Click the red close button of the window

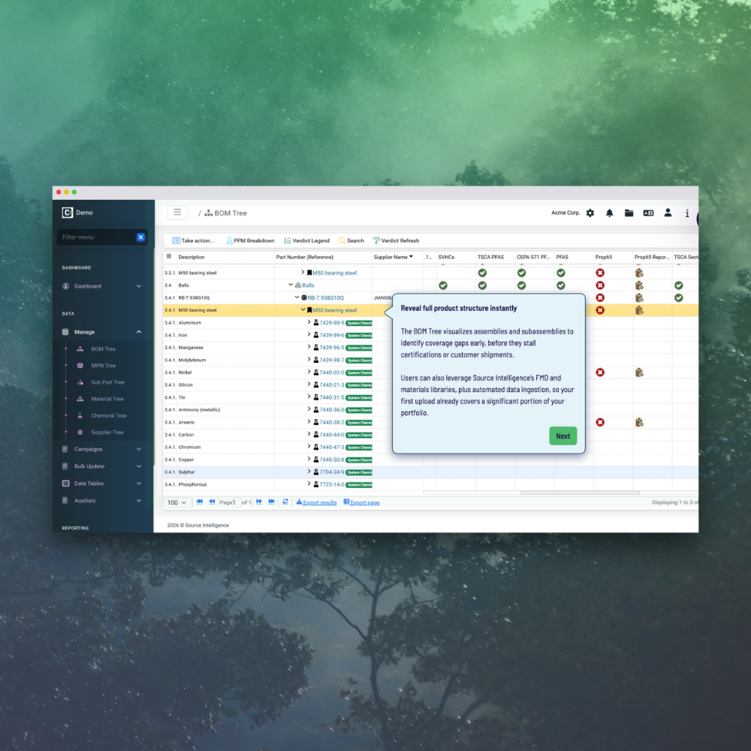(x=59, y=192)
